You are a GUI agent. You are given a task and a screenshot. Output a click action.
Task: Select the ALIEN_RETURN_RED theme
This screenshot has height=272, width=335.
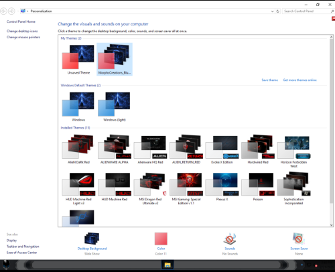pos(186,149)
